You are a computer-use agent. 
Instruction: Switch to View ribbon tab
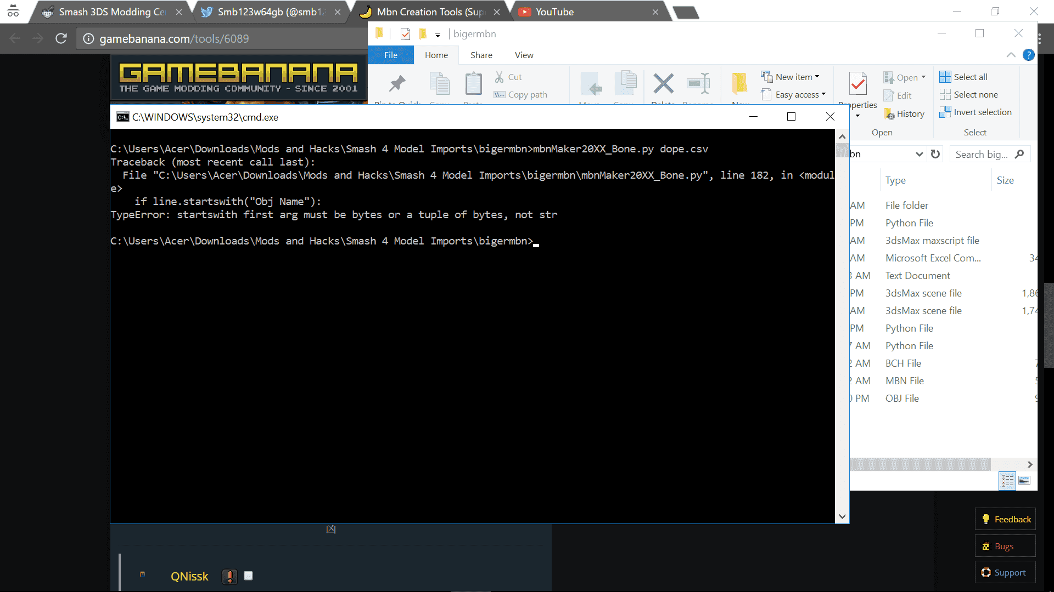click(524, 55)
